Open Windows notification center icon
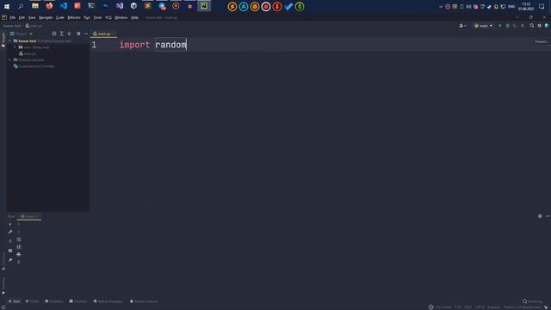This screenshot has height=310, width=551. point(542,6)
